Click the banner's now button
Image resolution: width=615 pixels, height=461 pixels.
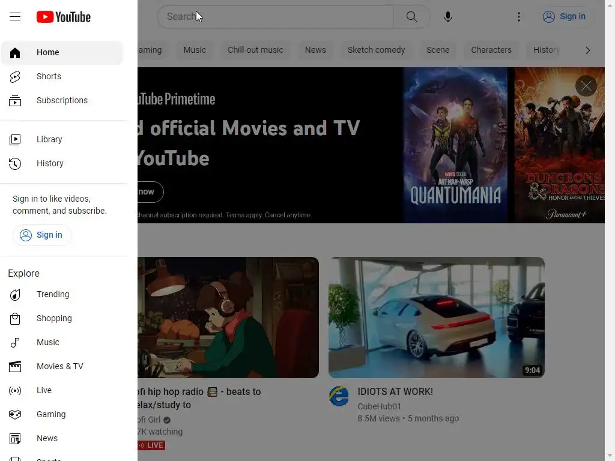(x=150, y=191)
